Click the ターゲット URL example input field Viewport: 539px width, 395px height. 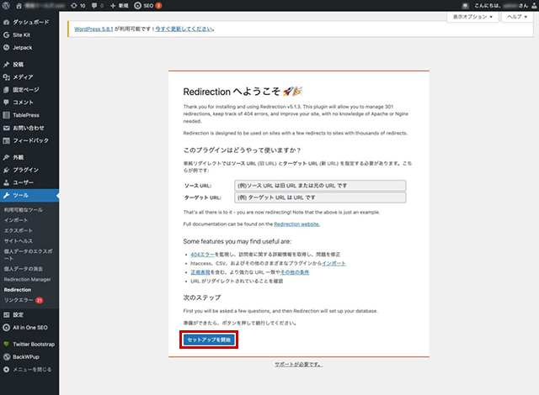[x=320, y=197]
